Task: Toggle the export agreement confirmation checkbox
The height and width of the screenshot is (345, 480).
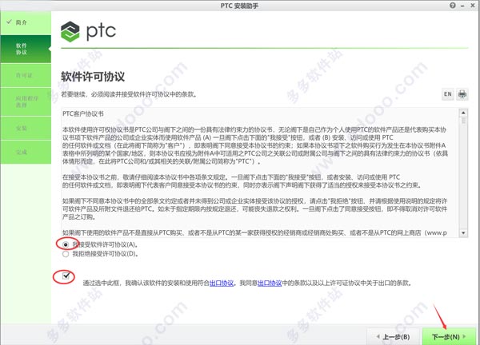Action: click(66, 276)
